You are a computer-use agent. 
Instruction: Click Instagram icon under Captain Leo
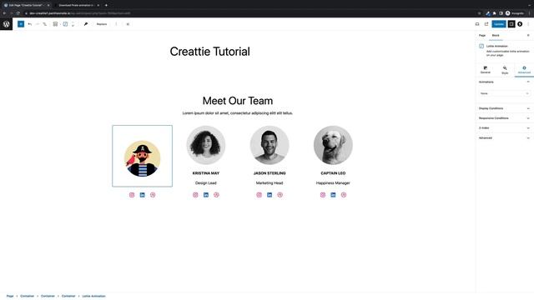(323, 195)
